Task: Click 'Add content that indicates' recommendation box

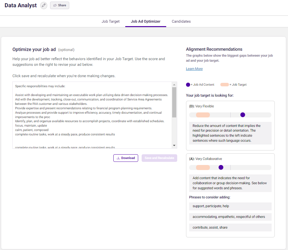Action: (230, 183)
